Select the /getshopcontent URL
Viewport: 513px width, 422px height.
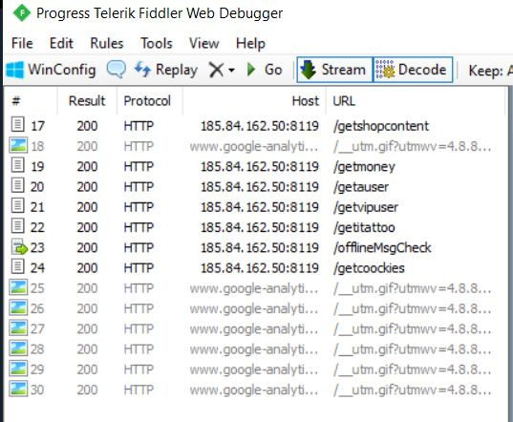tap(381, 126)
